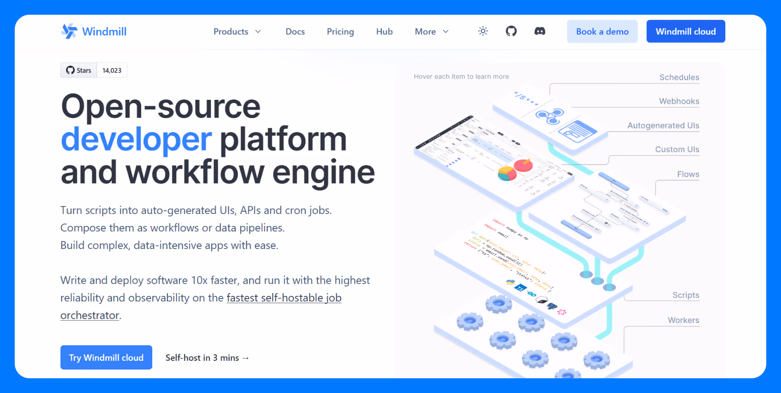
Task: Click the Custom UIs label
Action: [677, 150]
